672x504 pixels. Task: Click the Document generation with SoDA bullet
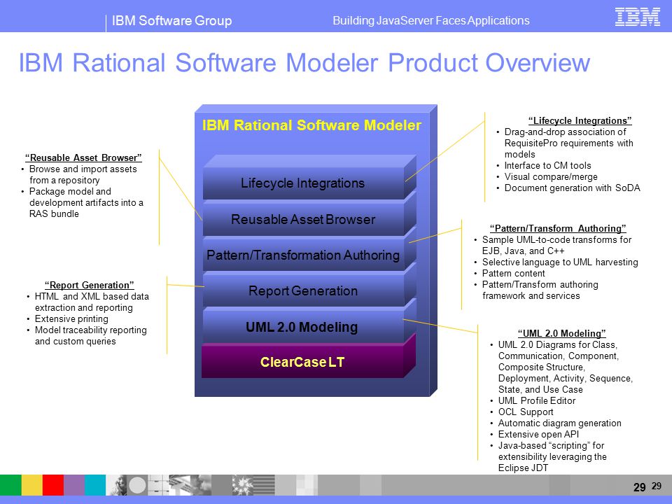click(572, 188)
